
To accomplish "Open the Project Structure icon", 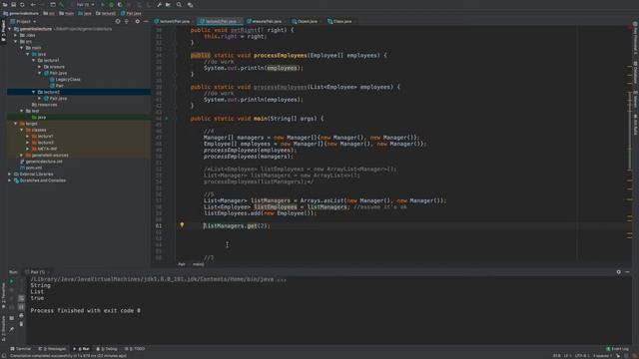I will click(168, 4).
